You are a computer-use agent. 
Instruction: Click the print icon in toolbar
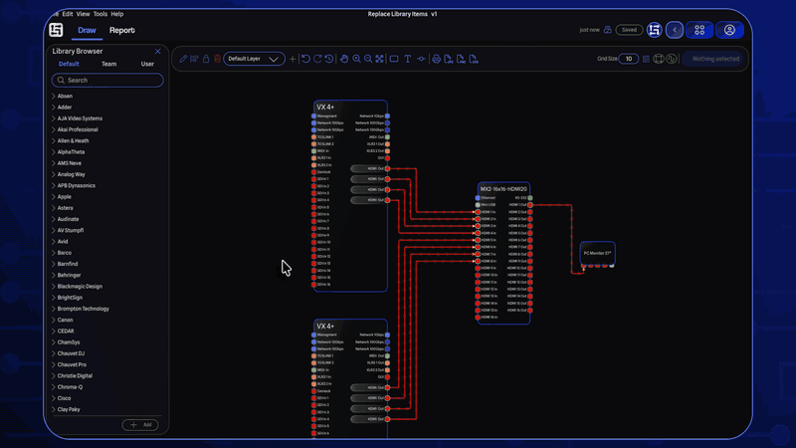436,59
